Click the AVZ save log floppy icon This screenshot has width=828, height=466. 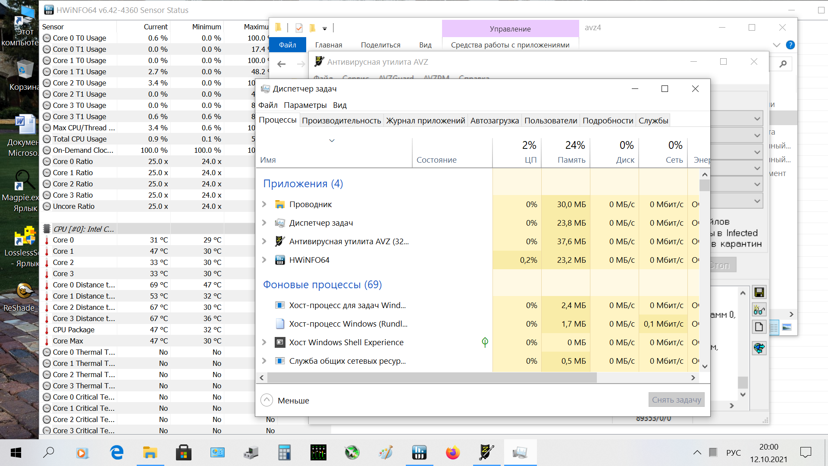[x=759, y=293]
